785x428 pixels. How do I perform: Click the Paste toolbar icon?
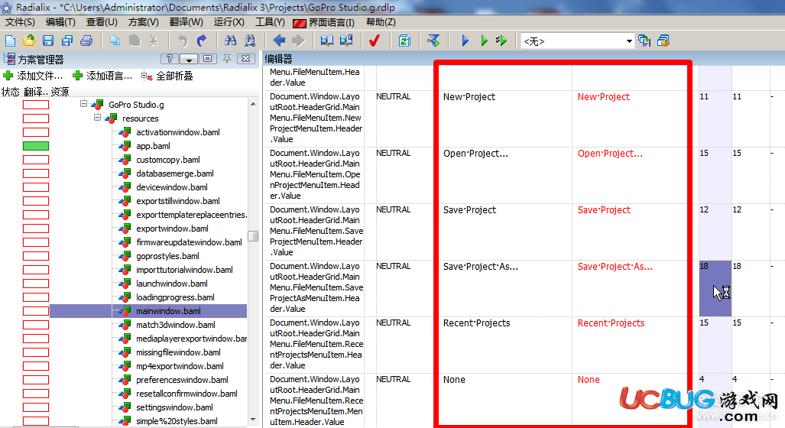pyautogui.click(x=135, y=41)
